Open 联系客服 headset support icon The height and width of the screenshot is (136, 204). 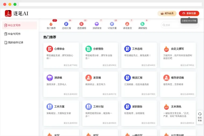200,114
